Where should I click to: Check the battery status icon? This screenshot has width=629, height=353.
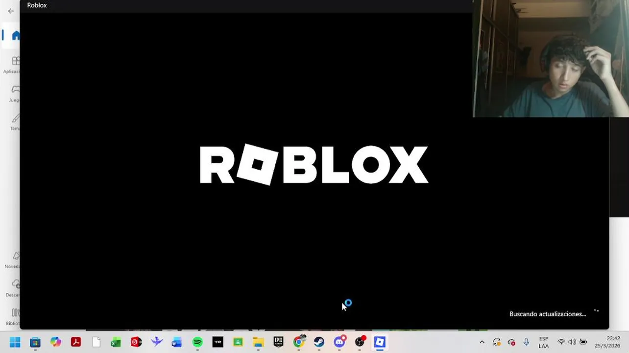583,342
